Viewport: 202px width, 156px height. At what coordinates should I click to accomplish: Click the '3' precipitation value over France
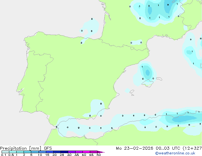[x=168, y=5]
